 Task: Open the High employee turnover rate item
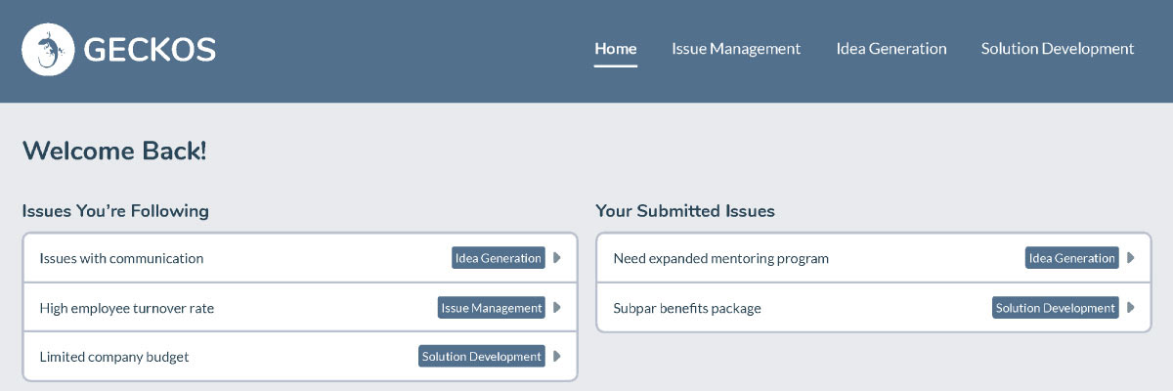click(x=126, y=309)
